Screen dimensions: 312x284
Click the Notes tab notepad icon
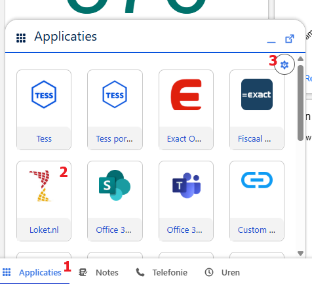click(x=83, y=272)
